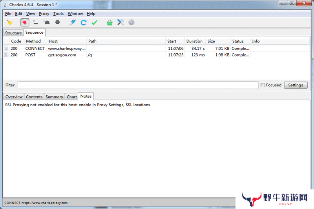Image resolution: width=314 pixels, height=209 pixels.
Task: Open the Proxy menu
Action: [x=44, y=14]
